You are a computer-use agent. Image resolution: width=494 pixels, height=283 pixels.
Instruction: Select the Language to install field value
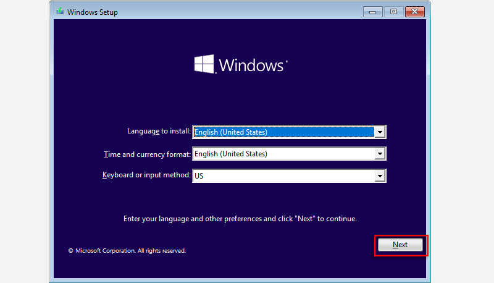point(283,132)
